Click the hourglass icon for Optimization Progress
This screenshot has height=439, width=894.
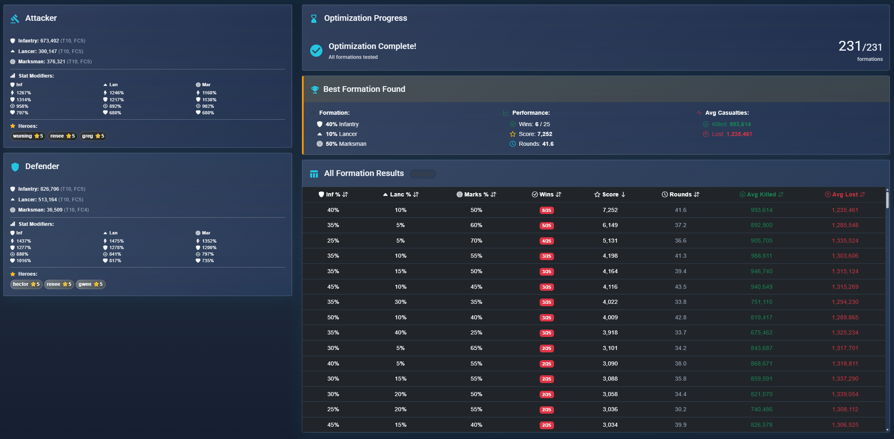(314, 18)
